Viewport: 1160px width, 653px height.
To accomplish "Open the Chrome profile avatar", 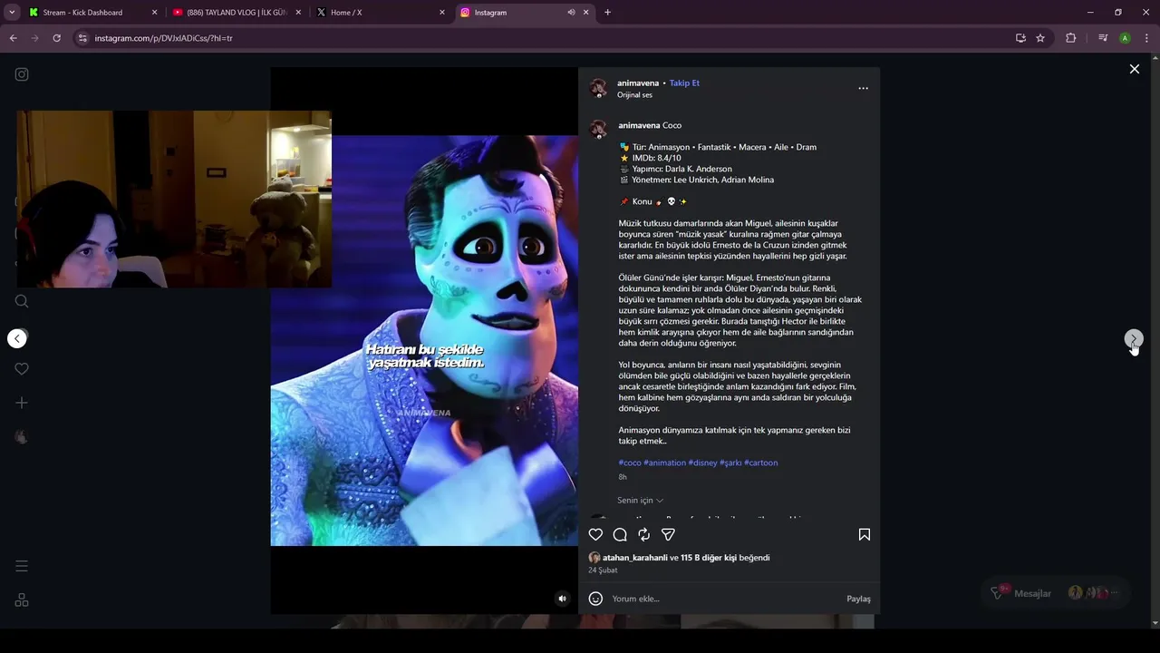I will (1125, 38).
